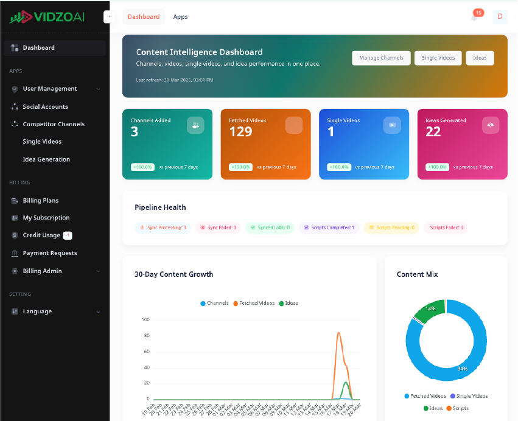Toggle Fetched Videos series in growth chart legend
This screenshot has width=518, height=421.
253,303
